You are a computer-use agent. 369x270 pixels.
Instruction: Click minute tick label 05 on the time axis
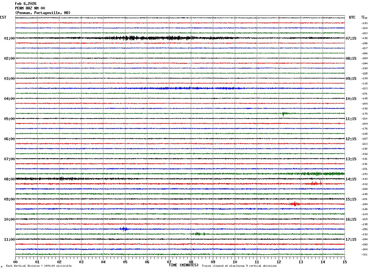pos(125,262)
